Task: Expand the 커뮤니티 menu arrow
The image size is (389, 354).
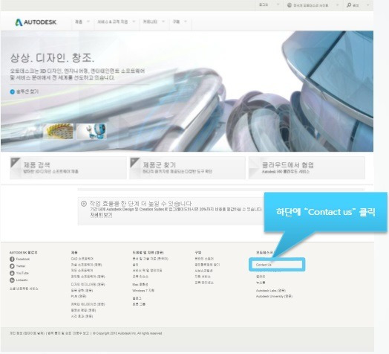Action: [x=163, y=22]
